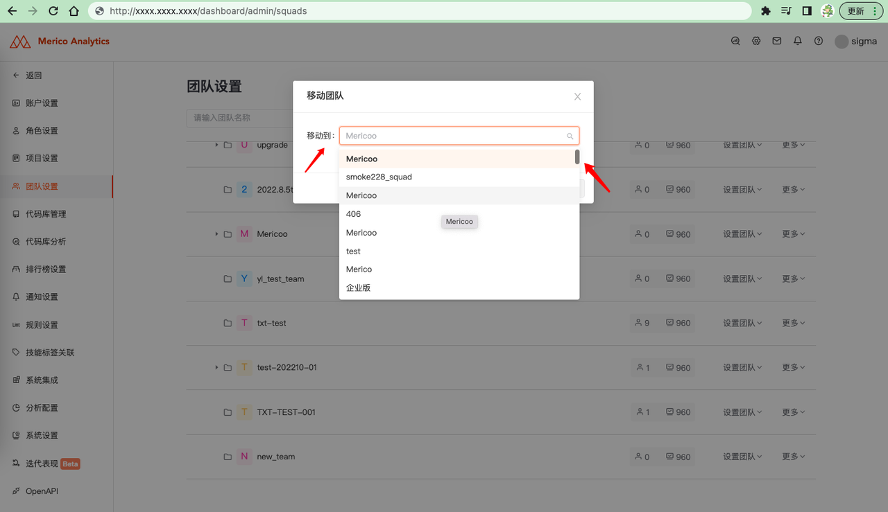Viewport: 888px width, 512px height.
Task: Click the 移动到 search input field
Action: [x=459, y=136]
